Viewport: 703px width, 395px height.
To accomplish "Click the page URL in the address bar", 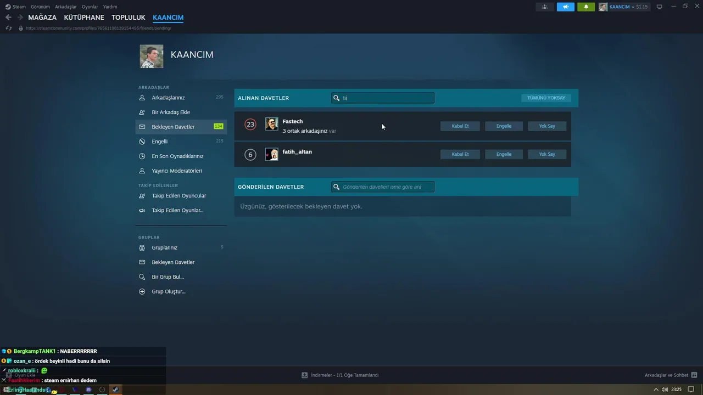I will tap(98, 28).
